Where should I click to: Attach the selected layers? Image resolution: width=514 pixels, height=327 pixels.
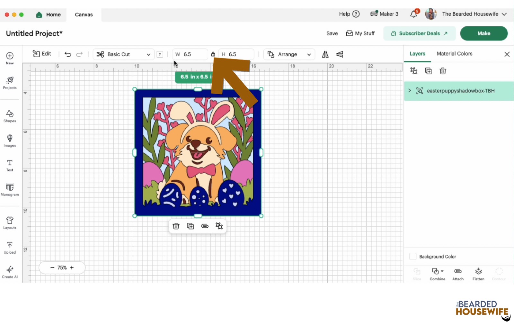pos(458,273)
